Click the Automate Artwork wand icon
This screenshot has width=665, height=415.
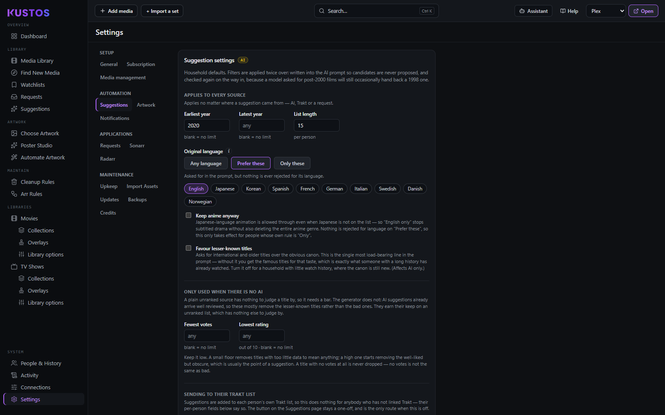(x=14, y=157)
